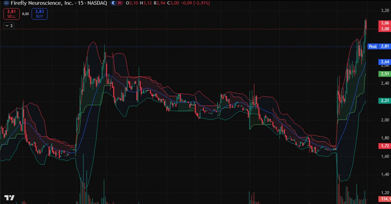Click the pink approximately-equal data status icon

pyautogui.click(x=120, y=3)
